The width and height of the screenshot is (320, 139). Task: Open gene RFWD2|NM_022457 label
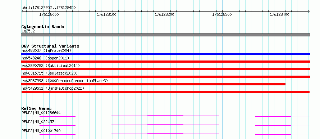pos(38,122)
